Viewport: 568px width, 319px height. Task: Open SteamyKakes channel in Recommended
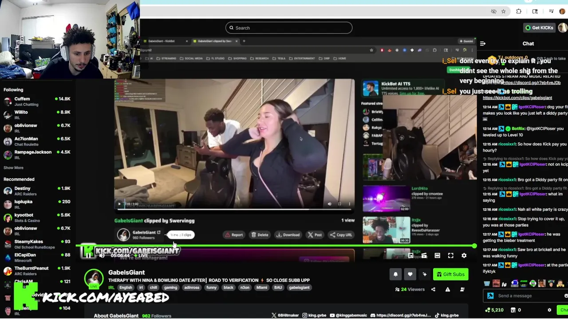click(37, 244)
